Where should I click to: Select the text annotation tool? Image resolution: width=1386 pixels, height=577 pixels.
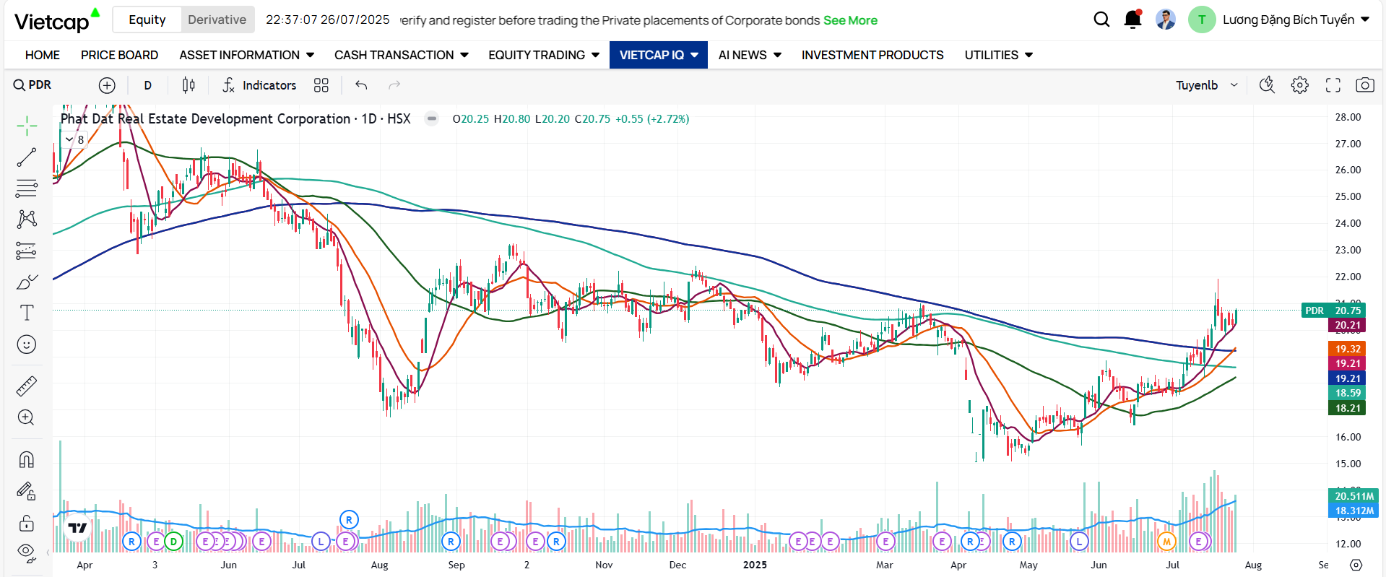(x=27, y=313)
